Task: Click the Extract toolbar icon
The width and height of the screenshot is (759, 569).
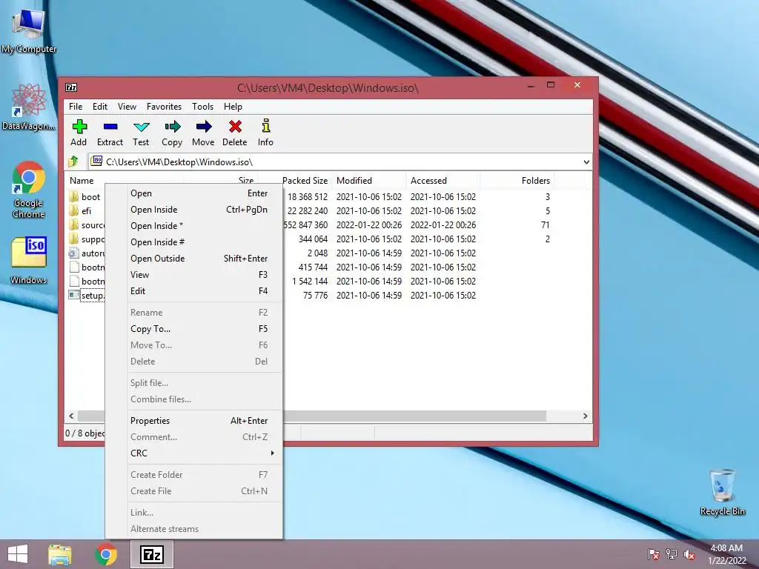Action: (110, 127)
